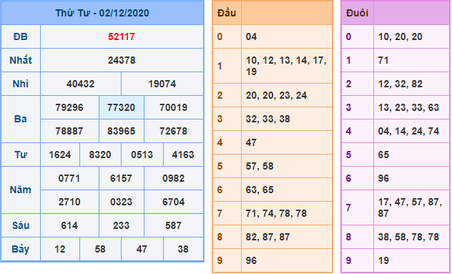452x274 pixels.
Task: Select Năm prize number 6157
Action: 121,179
